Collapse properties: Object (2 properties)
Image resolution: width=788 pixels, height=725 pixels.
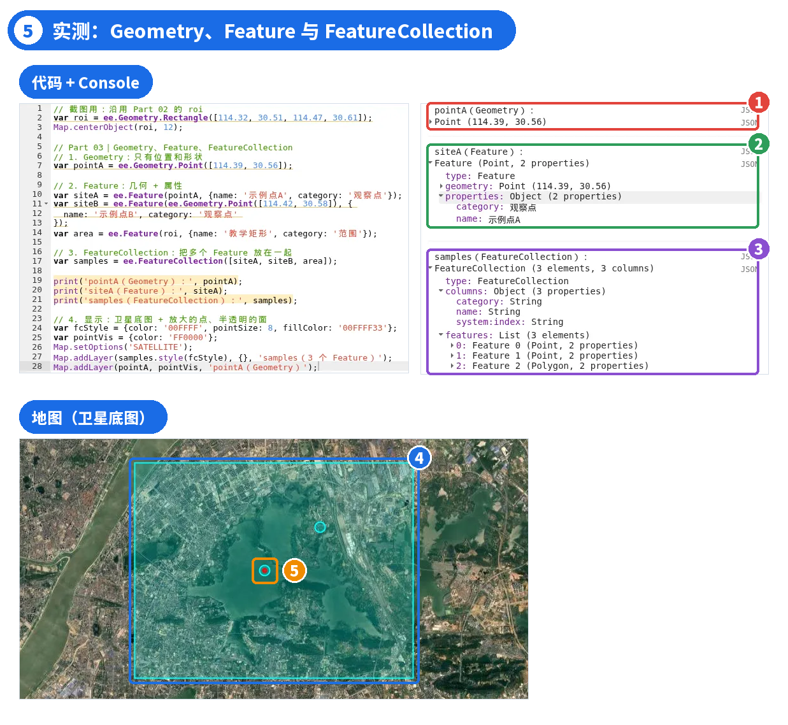[x=441, y=196]
